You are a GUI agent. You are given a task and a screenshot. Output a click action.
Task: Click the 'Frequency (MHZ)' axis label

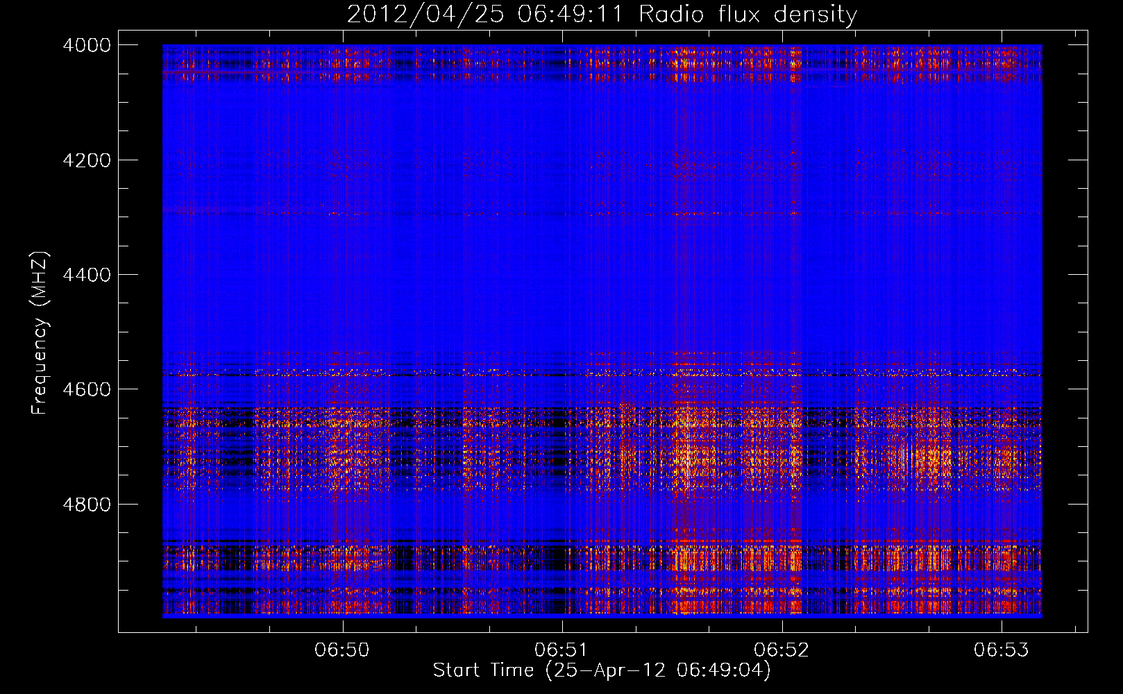[40, 333]
